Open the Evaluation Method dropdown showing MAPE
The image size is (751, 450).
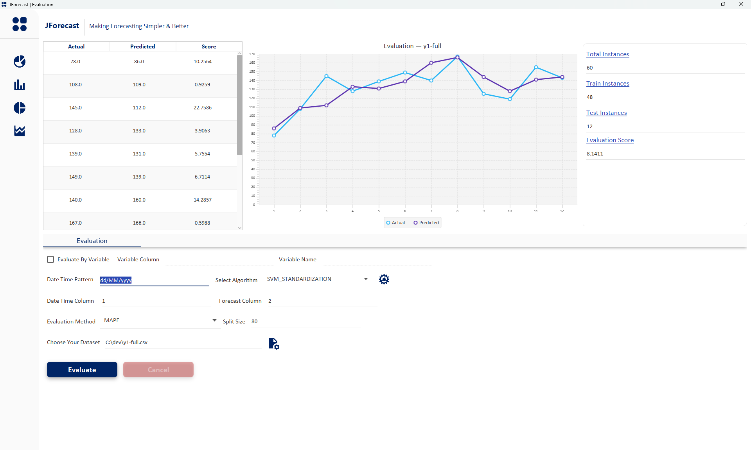click(214, 320)
